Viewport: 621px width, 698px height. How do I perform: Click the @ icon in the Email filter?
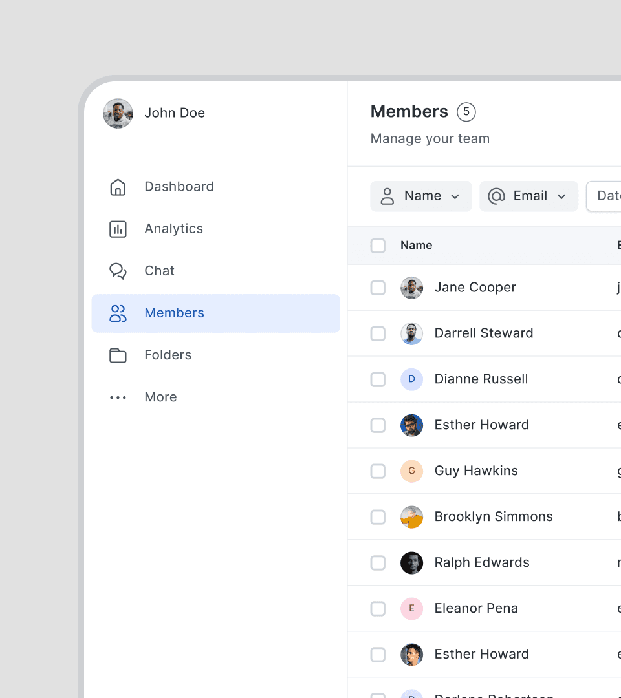(496, 196)
